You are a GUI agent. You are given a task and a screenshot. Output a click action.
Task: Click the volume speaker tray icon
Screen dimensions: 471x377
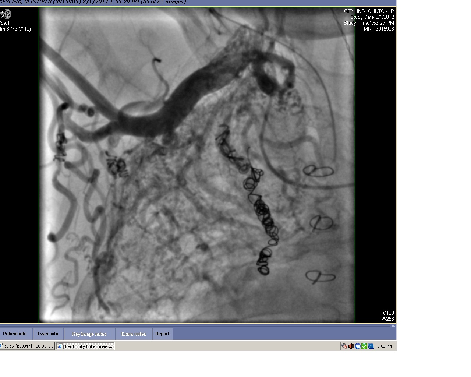[351, 346]
